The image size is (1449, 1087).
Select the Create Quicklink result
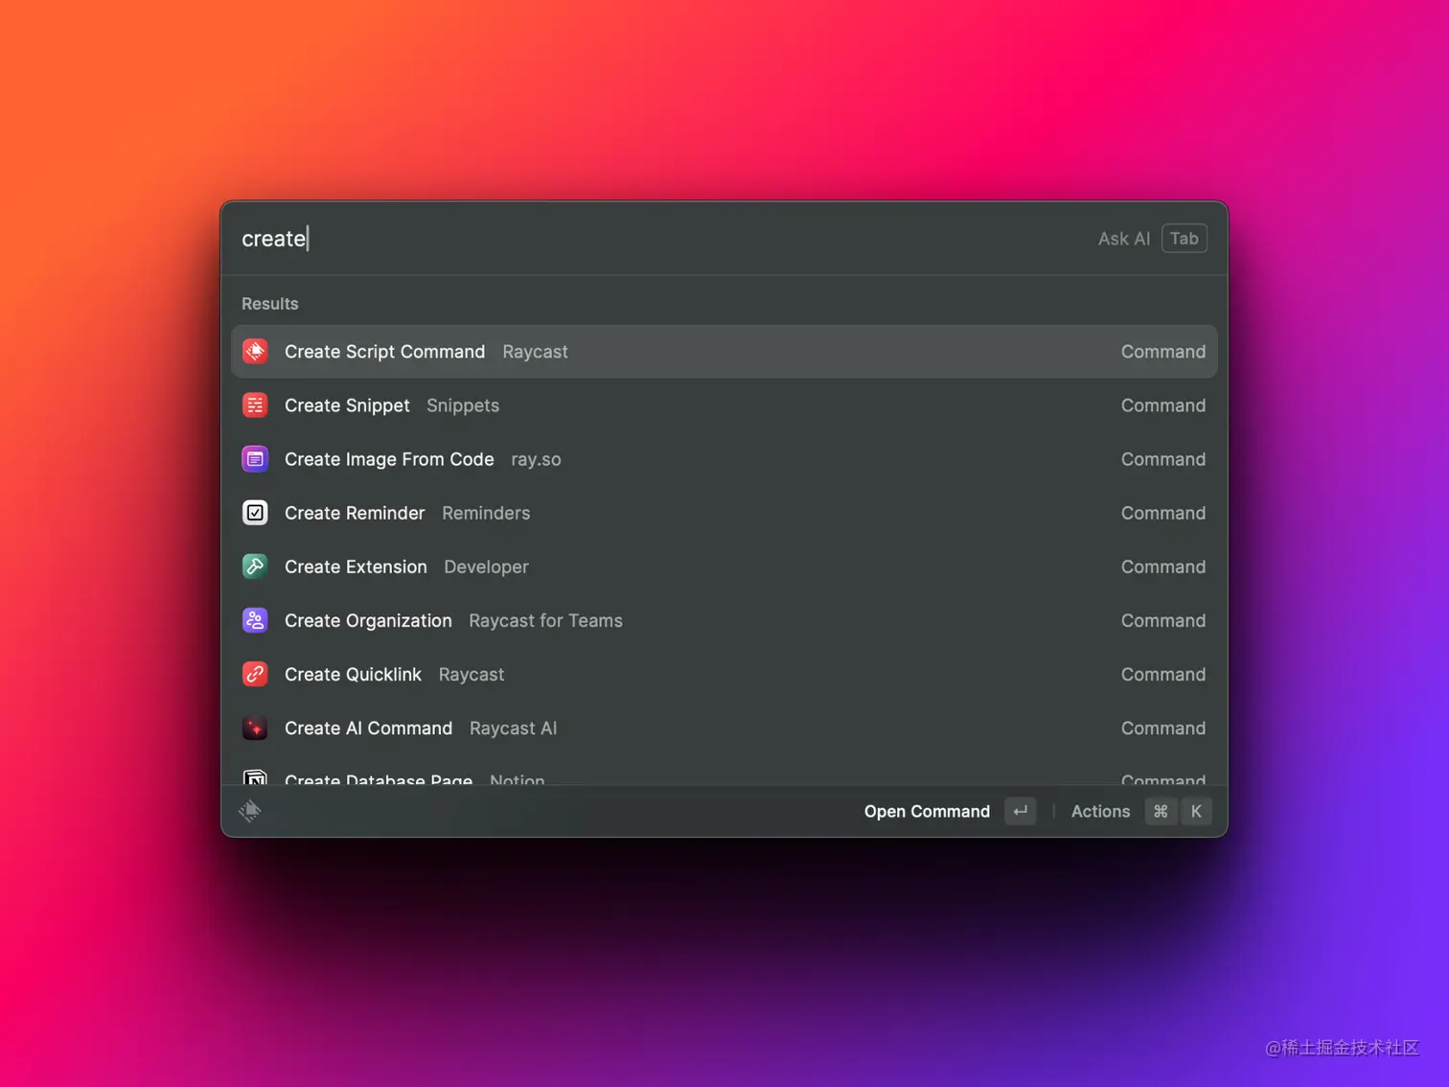pos(724,674)
